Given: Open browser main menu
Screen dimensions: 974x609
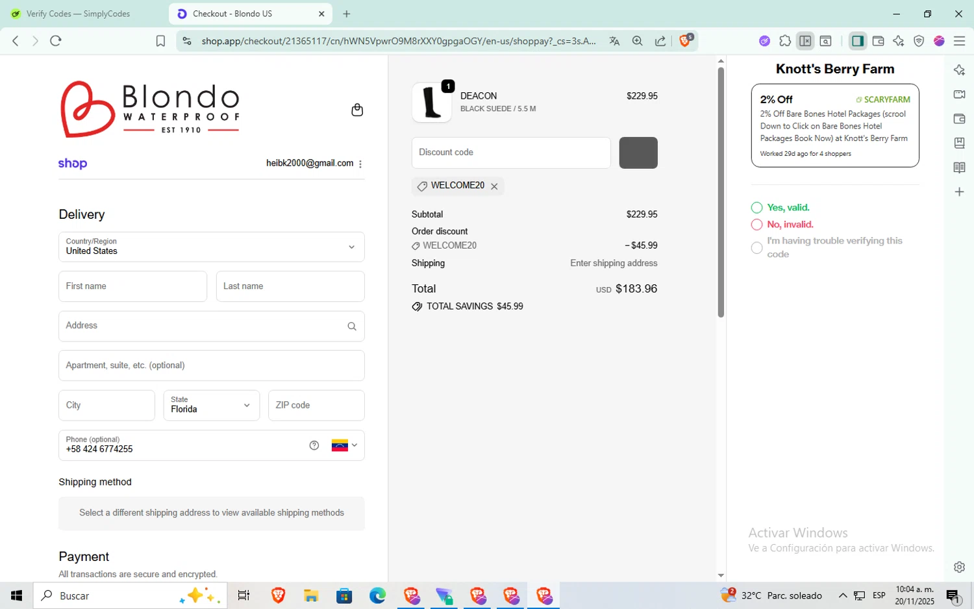Looking at the screenshot, I should coord(959,41).
